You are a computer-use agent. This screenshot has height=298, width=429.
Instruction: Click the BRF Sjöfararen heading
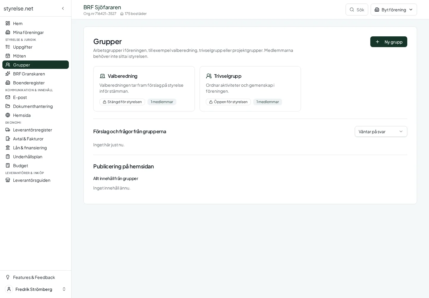point(102,7)
